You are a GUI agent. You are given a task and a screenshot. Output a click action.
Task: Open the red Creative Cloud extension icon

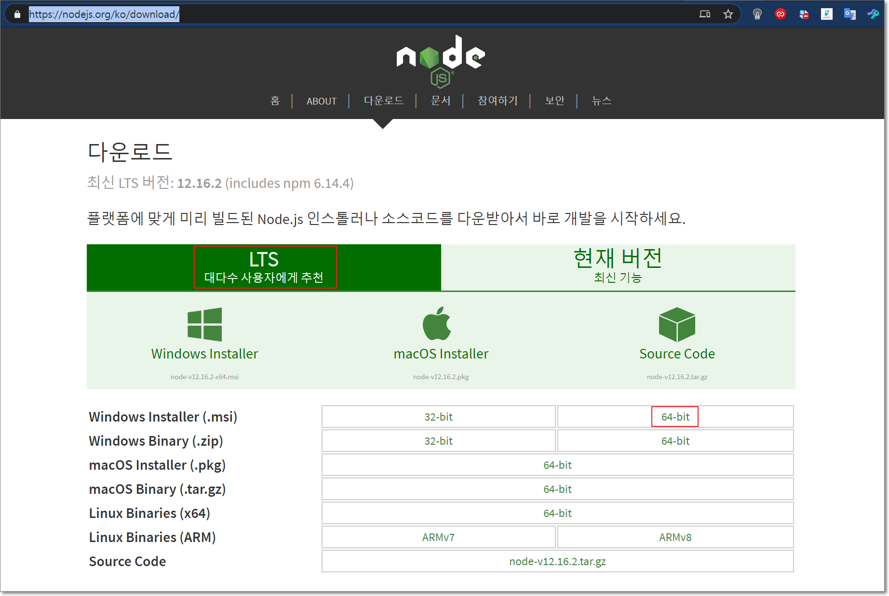(x=781, y=14)
